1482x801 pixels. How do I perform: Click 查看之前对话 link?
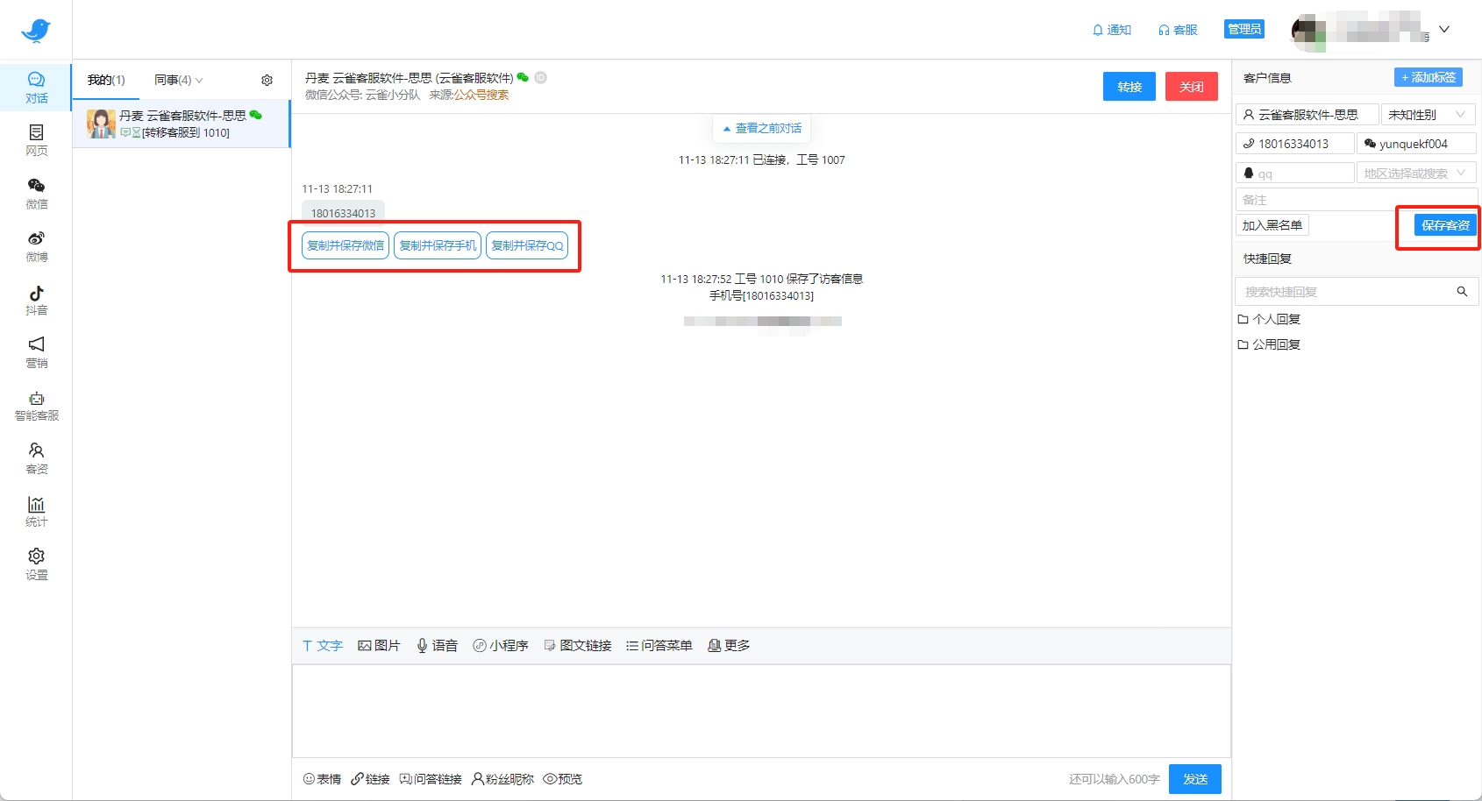(x=761, y=129)
